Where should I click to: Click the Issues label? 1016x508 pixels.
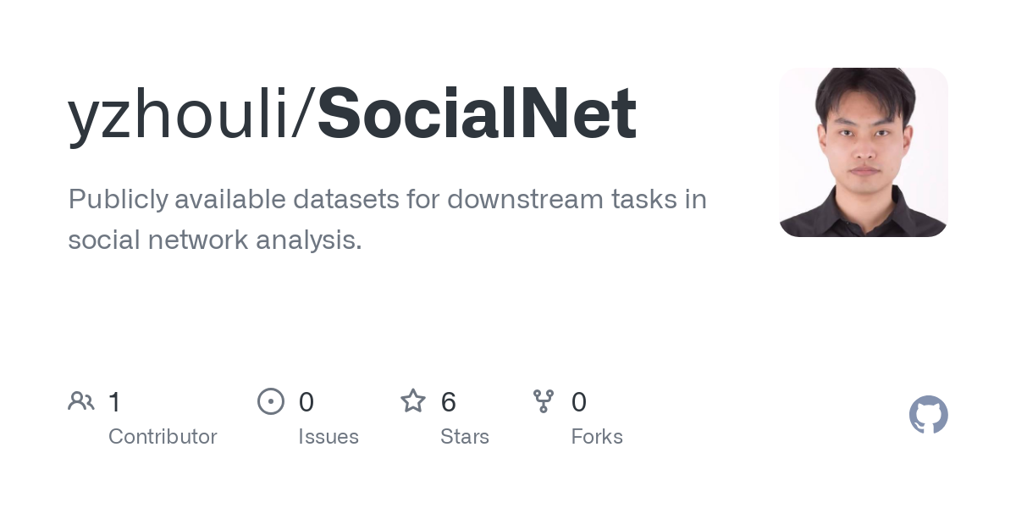pos(329,437)
